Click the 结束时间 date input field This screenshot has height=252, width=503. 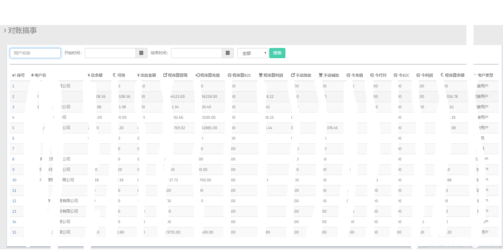point(196,53)
